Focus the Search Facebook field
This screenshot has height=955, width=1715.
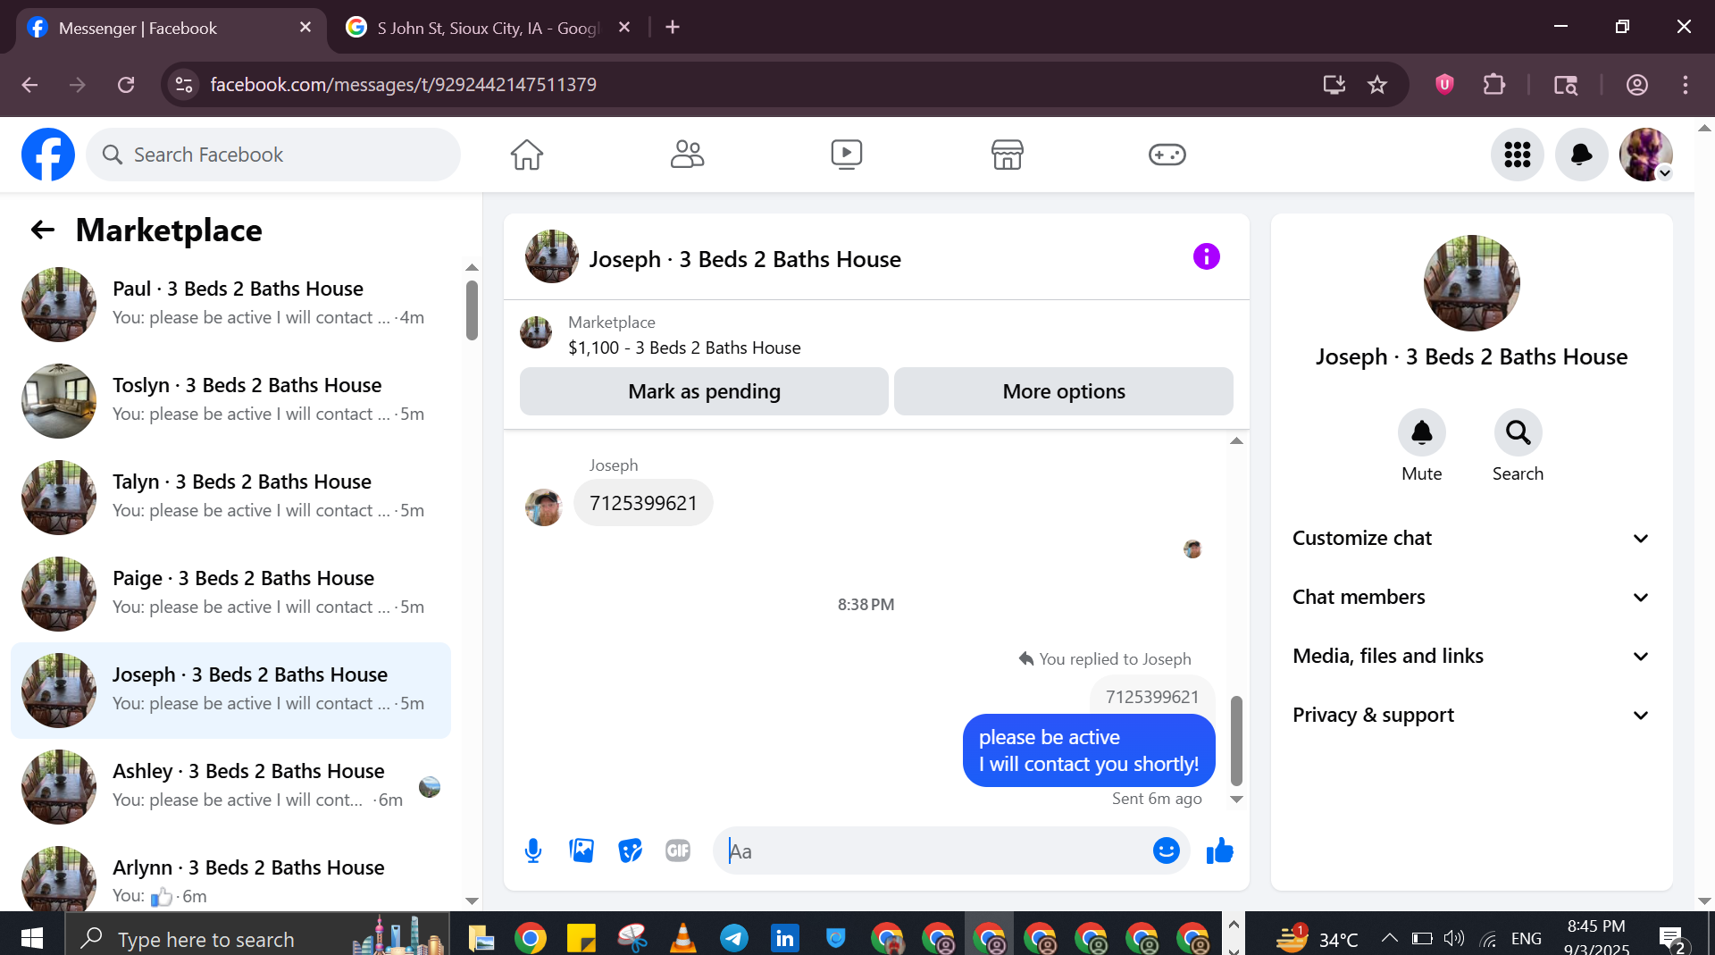273,155
